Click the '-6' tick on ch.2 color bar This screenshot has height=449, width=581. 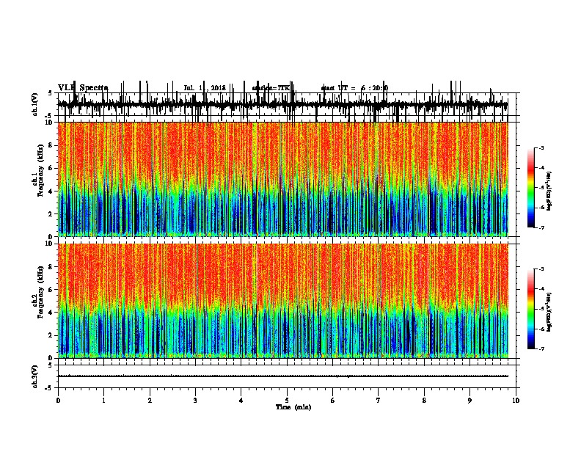(x=541, y=329)
